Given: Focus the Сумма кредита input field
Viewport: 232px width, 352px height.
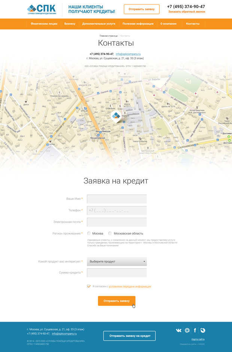Looking at the screenshot, I should pos(117,273).
